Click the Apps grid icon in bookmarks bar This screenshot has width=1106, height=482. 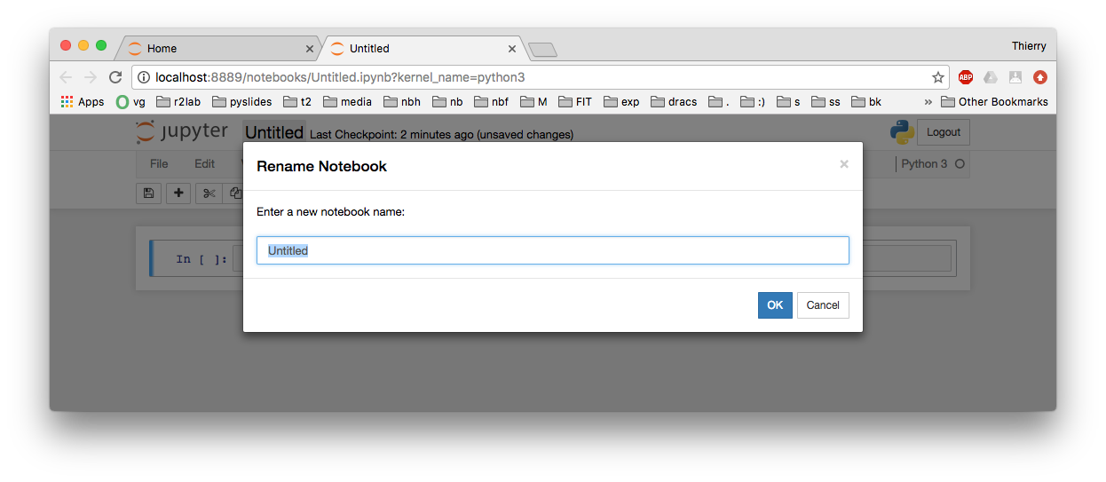click(67, 102)
